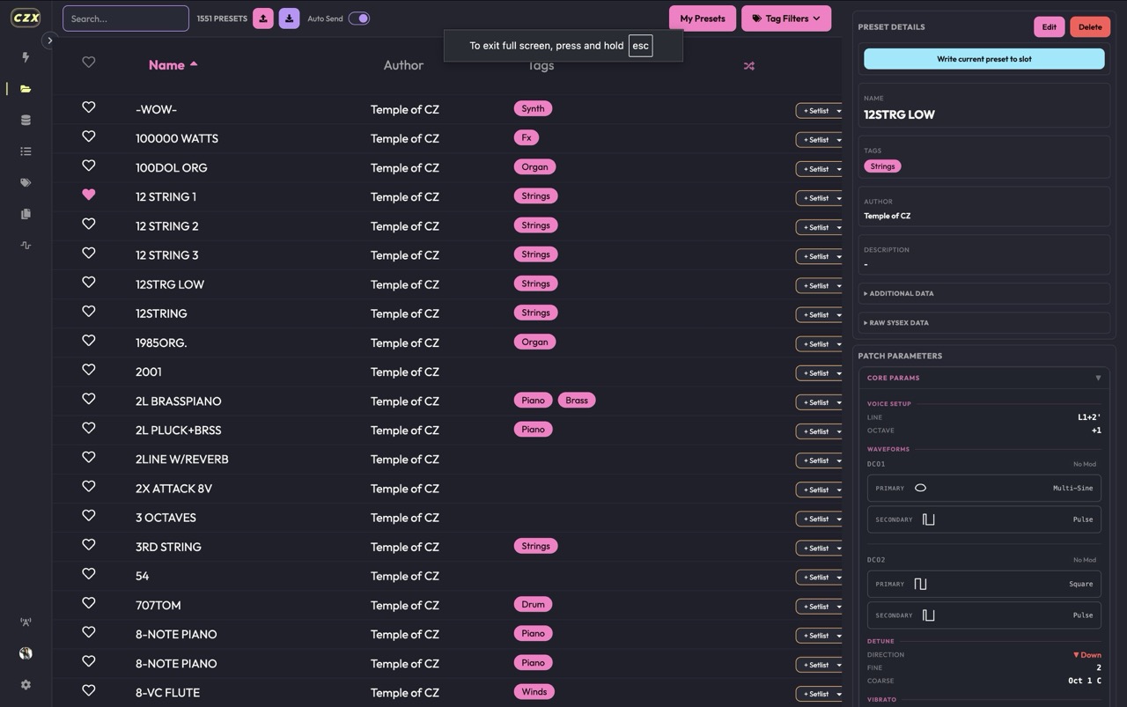Open Setlist dropdown for 2L BRASSPIANO row
This screenshot has width=1127, height=707.
tap(839, 402)
